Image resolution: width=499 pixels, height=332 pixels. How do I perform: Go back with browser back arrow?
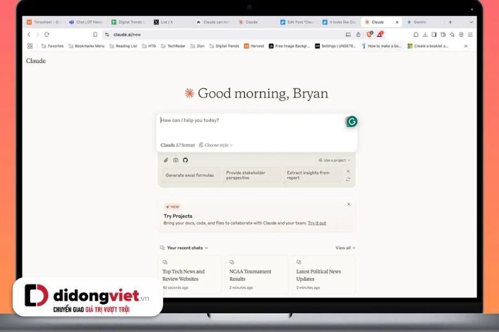29,34
